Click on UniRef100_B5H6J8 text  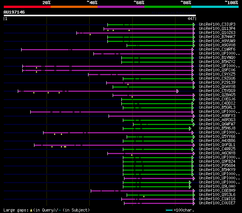[217, 128]
